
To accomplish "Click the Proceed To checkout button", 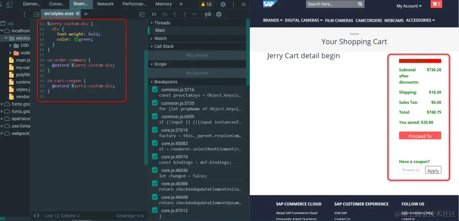I will [x=420, y=136].
